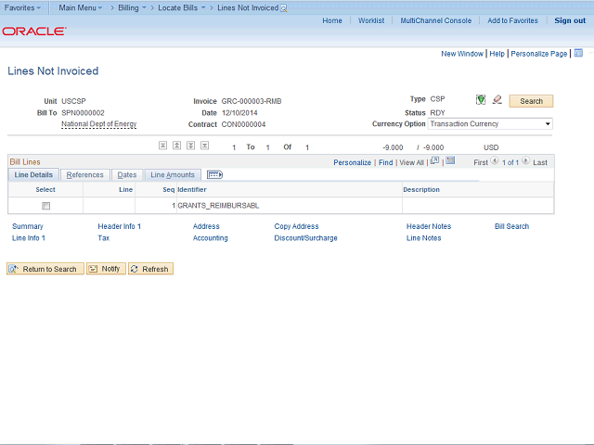Open the Billing breadcrumb menu
Screen dimensions: 594x445
click(132, 7)
